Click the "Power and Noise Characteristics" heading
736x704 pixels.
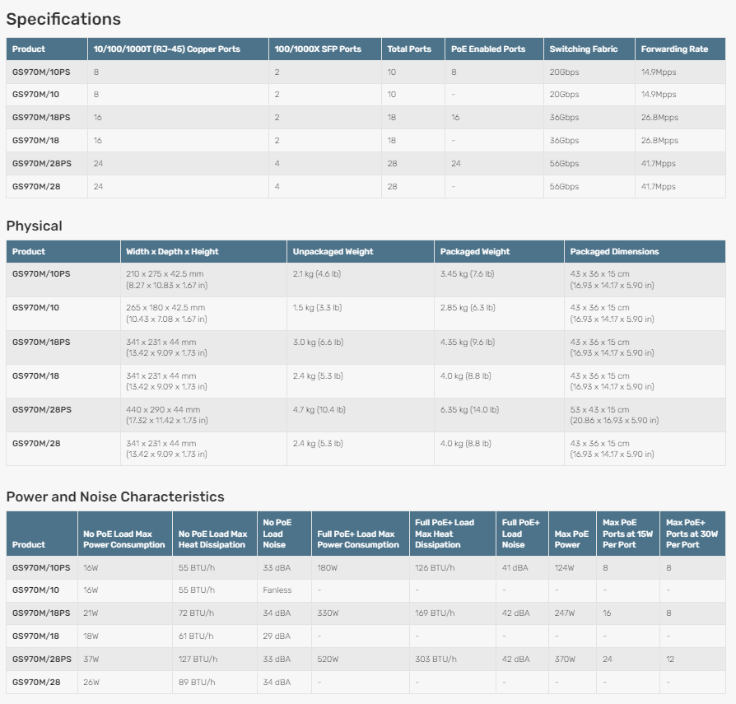point(115,497)
